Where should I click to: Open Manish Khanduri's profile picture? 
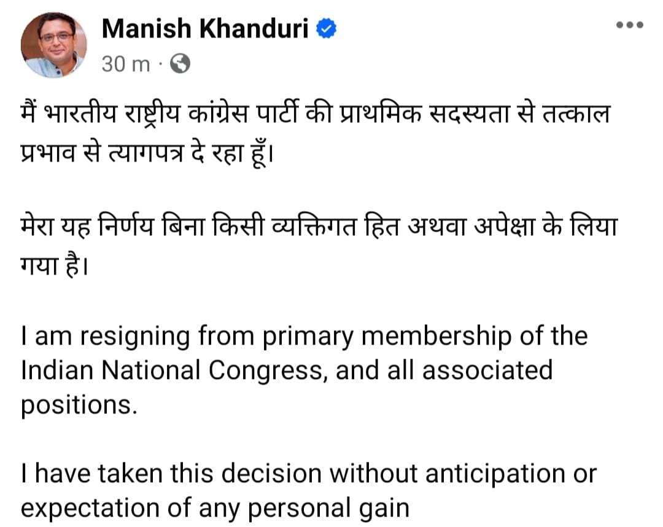click(x=53, y=45)
